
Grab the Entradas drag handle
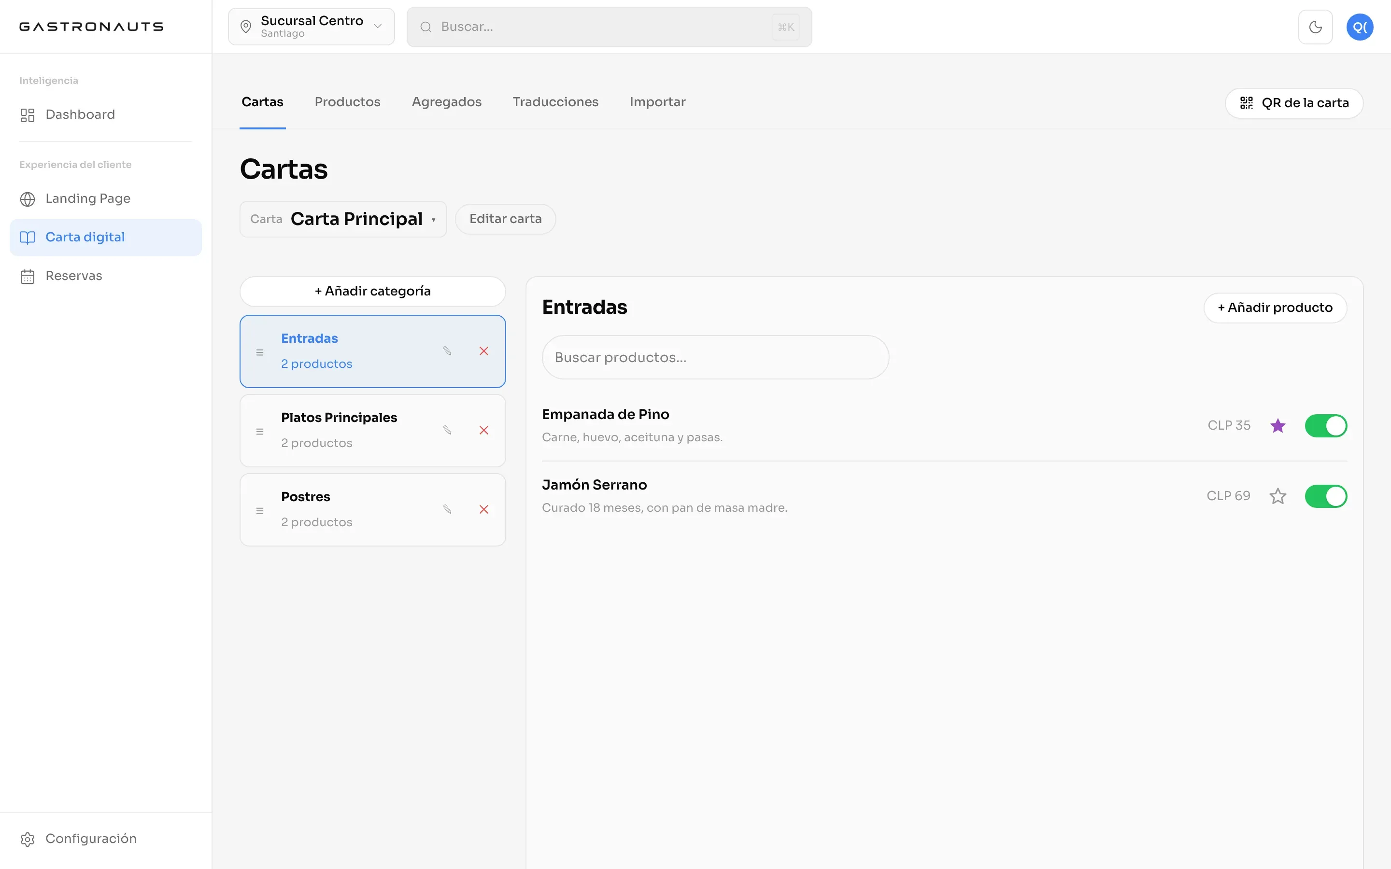point(260,352)
